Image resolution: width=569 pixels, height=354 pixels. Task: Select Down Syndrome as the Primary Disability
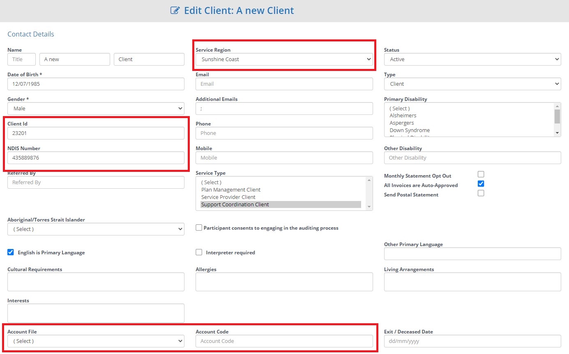(410, 130)
